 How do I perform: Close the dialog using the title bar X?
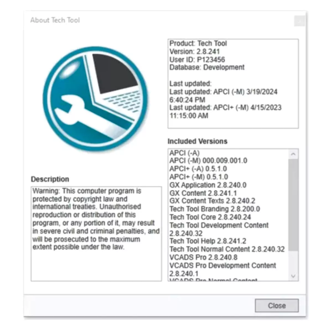click(x=299, y=21)
